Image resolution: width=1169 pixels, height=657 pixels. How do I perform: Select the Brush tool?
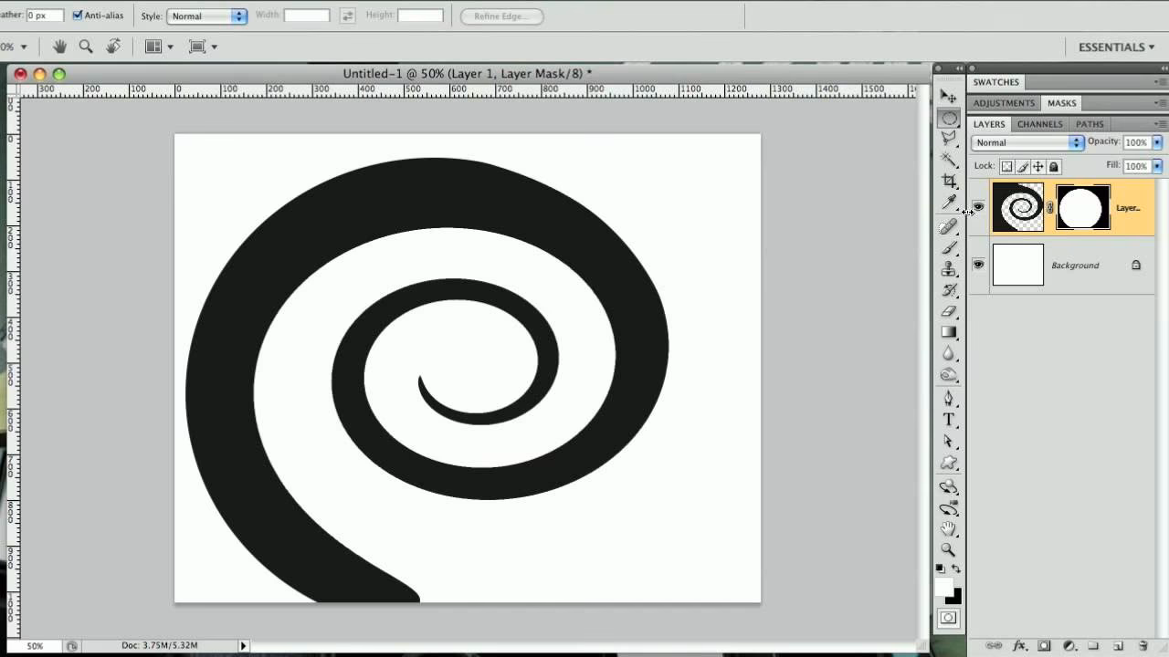pos(949,247)
